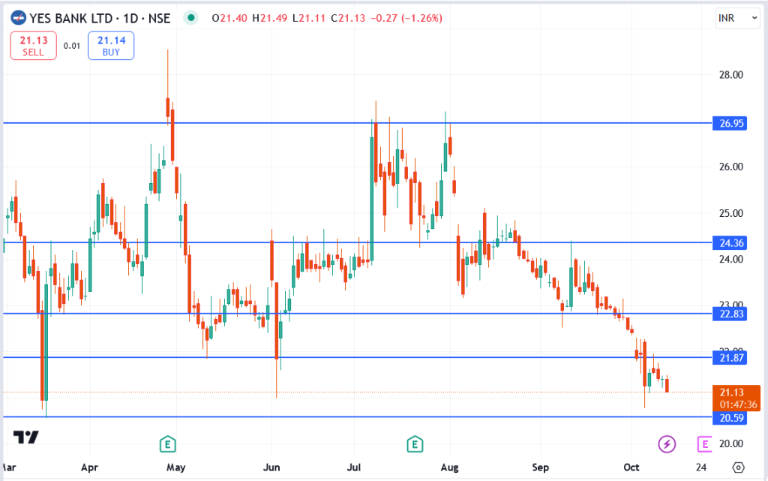Open the INR currency dropdown
The height and width of the screenshot is (481, 768).
tap(737, 19)
